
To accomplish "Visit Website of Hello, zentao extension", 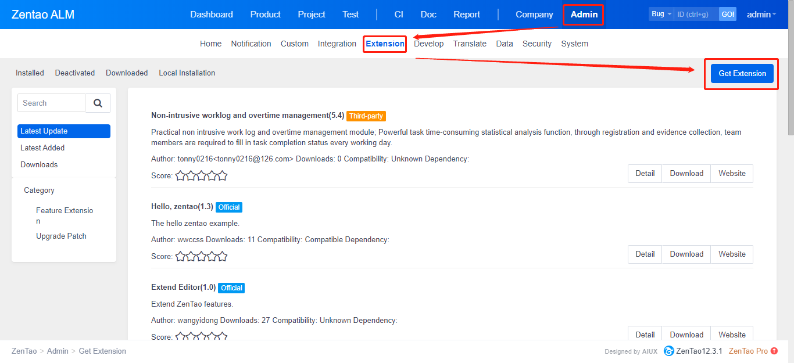I will pyautogui.click(x=732, y=254).
